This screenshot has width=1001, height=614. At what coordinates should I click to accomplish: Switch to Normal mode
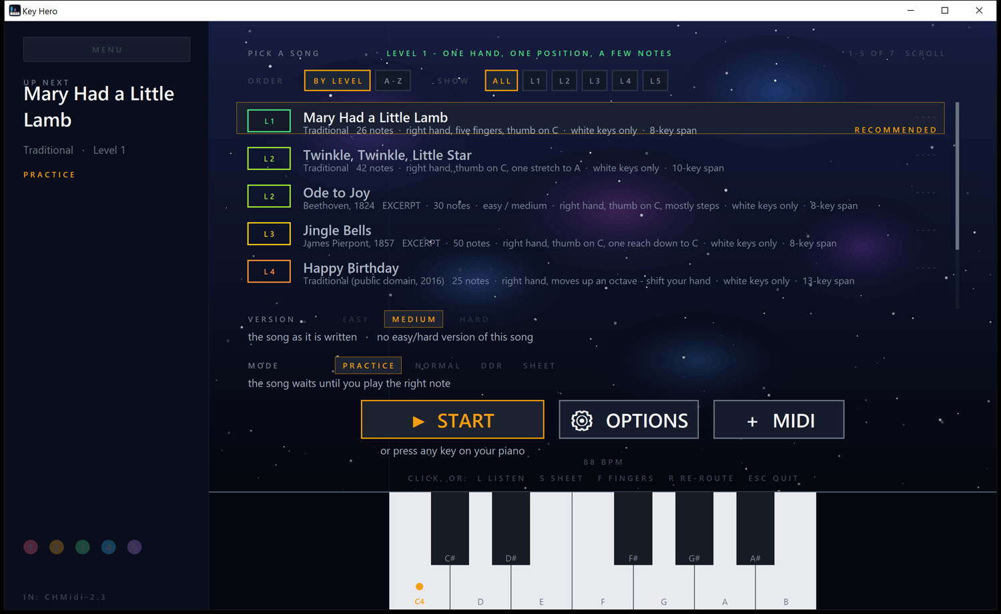point(438,365)
